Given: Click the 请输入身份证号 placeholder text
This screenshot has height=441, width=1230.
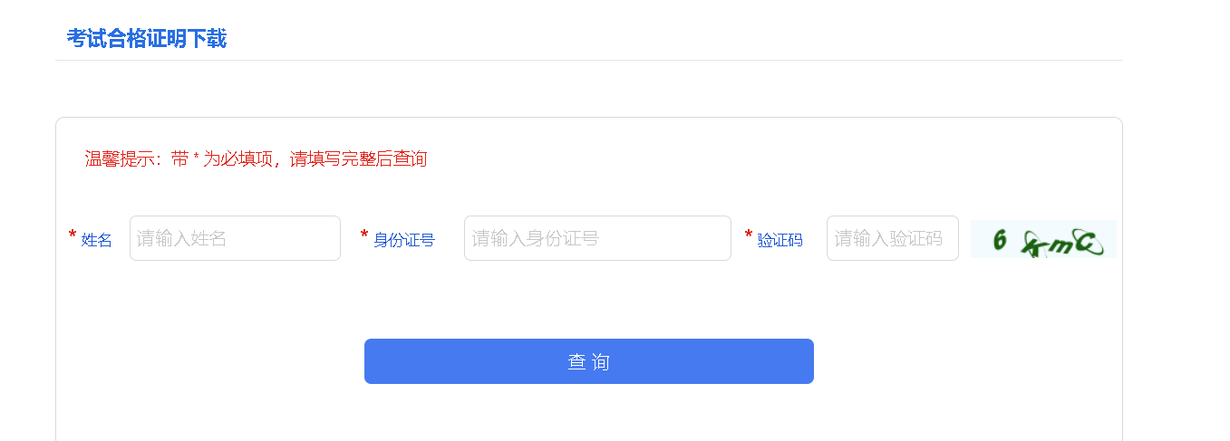Looking at the screenshot, I should 536,238.
